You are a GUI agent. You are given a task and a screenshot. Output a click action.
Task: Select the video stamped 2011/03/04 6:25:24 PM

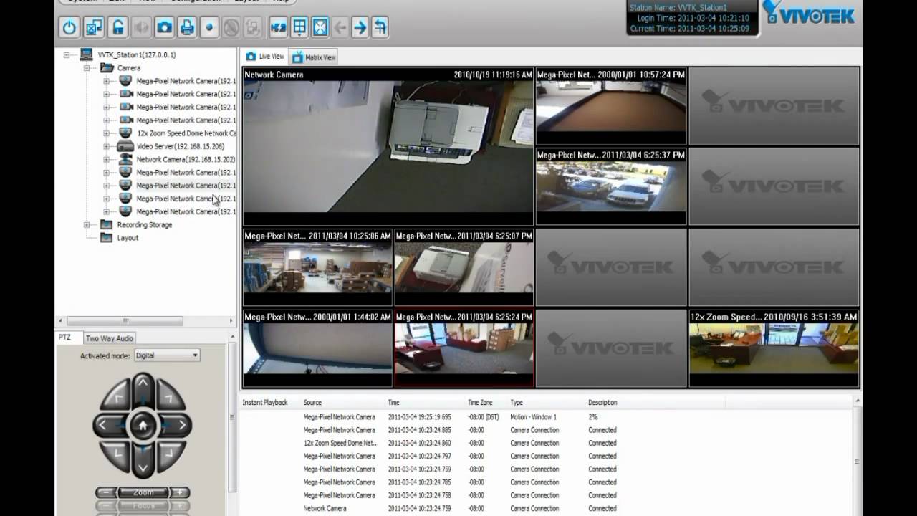tap(464, 348)
